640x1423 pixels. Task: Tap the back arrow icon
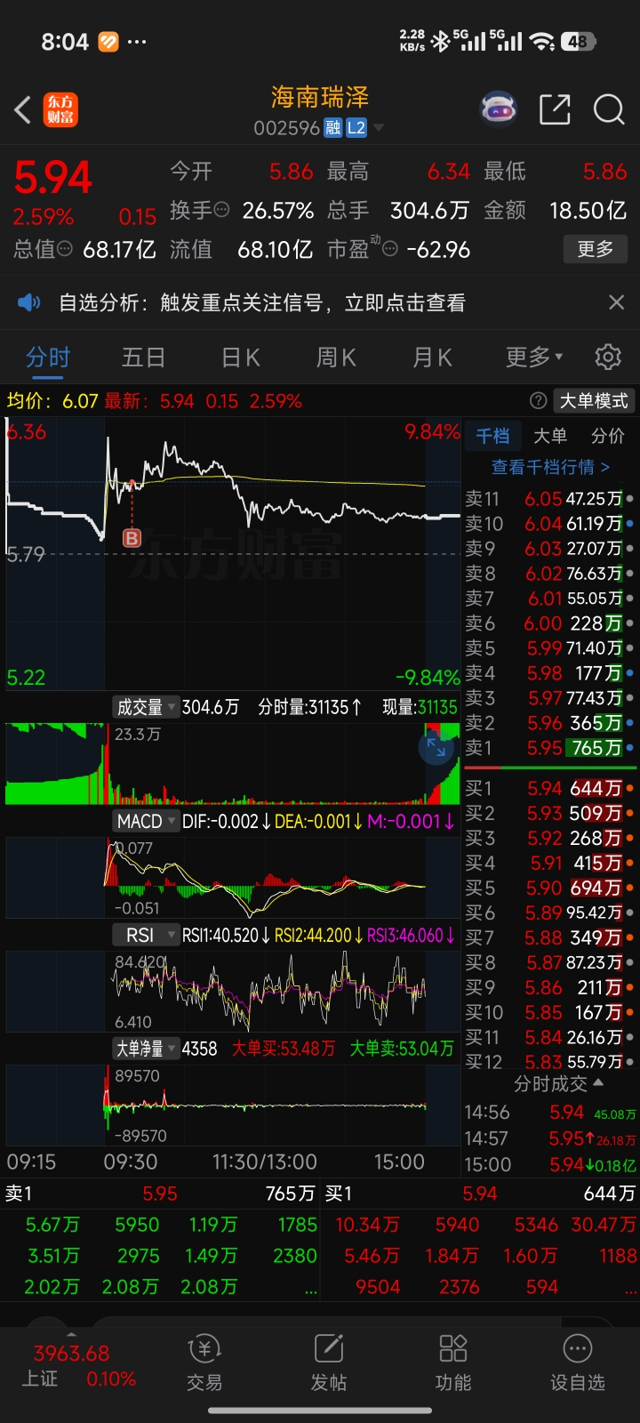[23, 110]
